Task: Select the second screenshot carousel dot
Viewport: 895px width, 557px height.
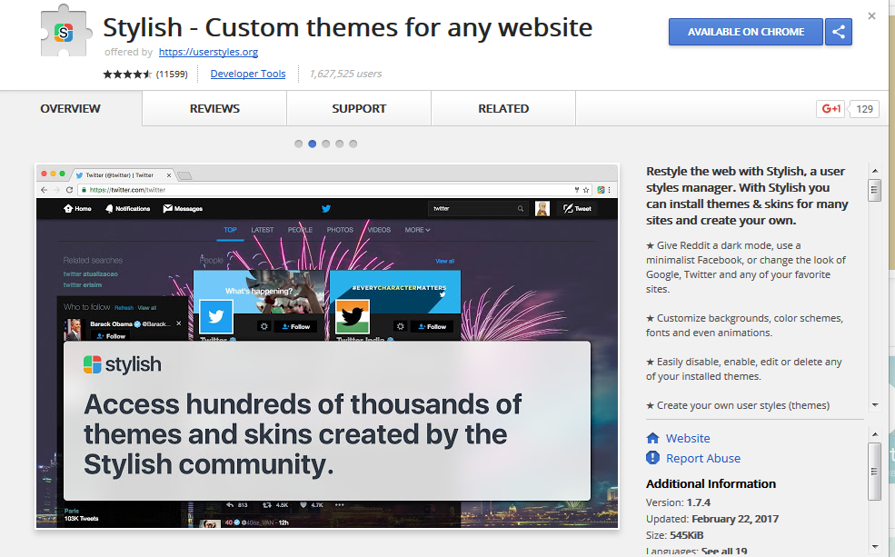Action: [x=313, y=144]
